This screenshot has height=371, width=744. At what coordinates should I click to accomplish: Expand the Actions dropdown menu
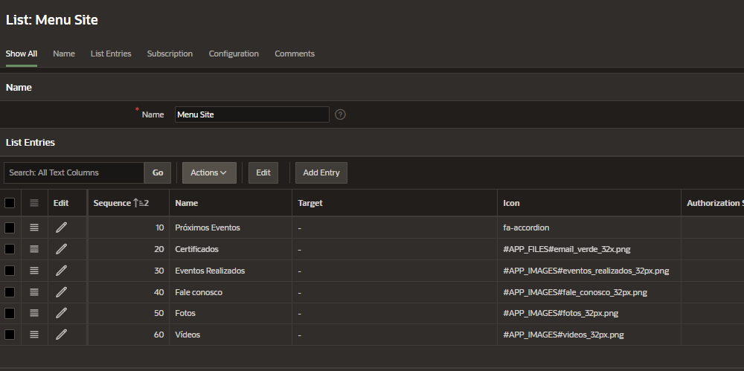click(x=208, y=172)
